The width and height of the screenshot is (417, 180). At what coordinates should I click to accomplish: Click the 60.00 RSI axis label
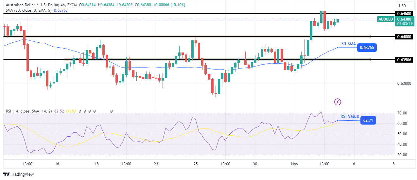click(403, 124)
